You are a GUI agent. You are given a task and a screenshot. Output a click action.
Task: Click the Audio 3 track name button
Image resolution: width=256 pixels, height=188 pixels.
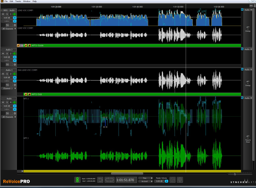pos(9,70)
